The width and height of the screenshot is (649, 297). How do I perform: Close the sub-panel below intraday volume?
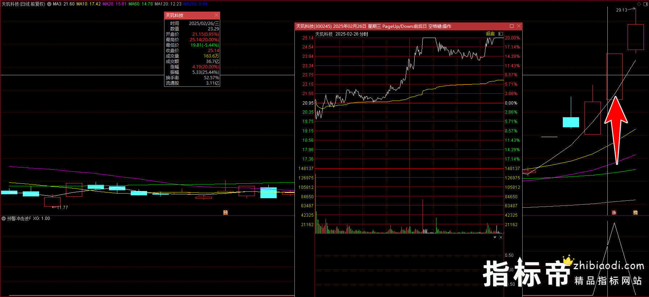(501, 237)
